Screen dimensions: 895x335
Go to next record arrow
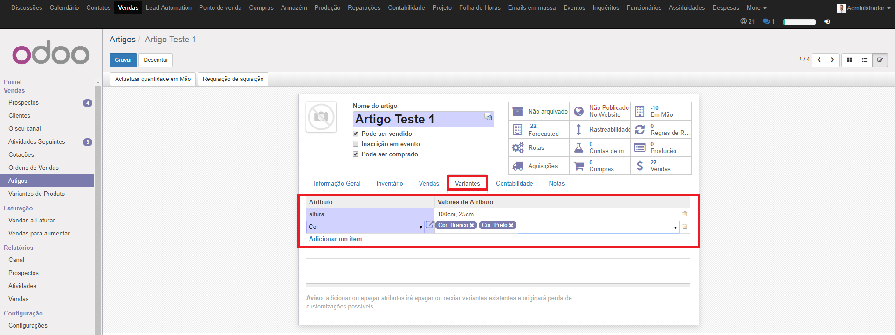click(x=832, y=60)
